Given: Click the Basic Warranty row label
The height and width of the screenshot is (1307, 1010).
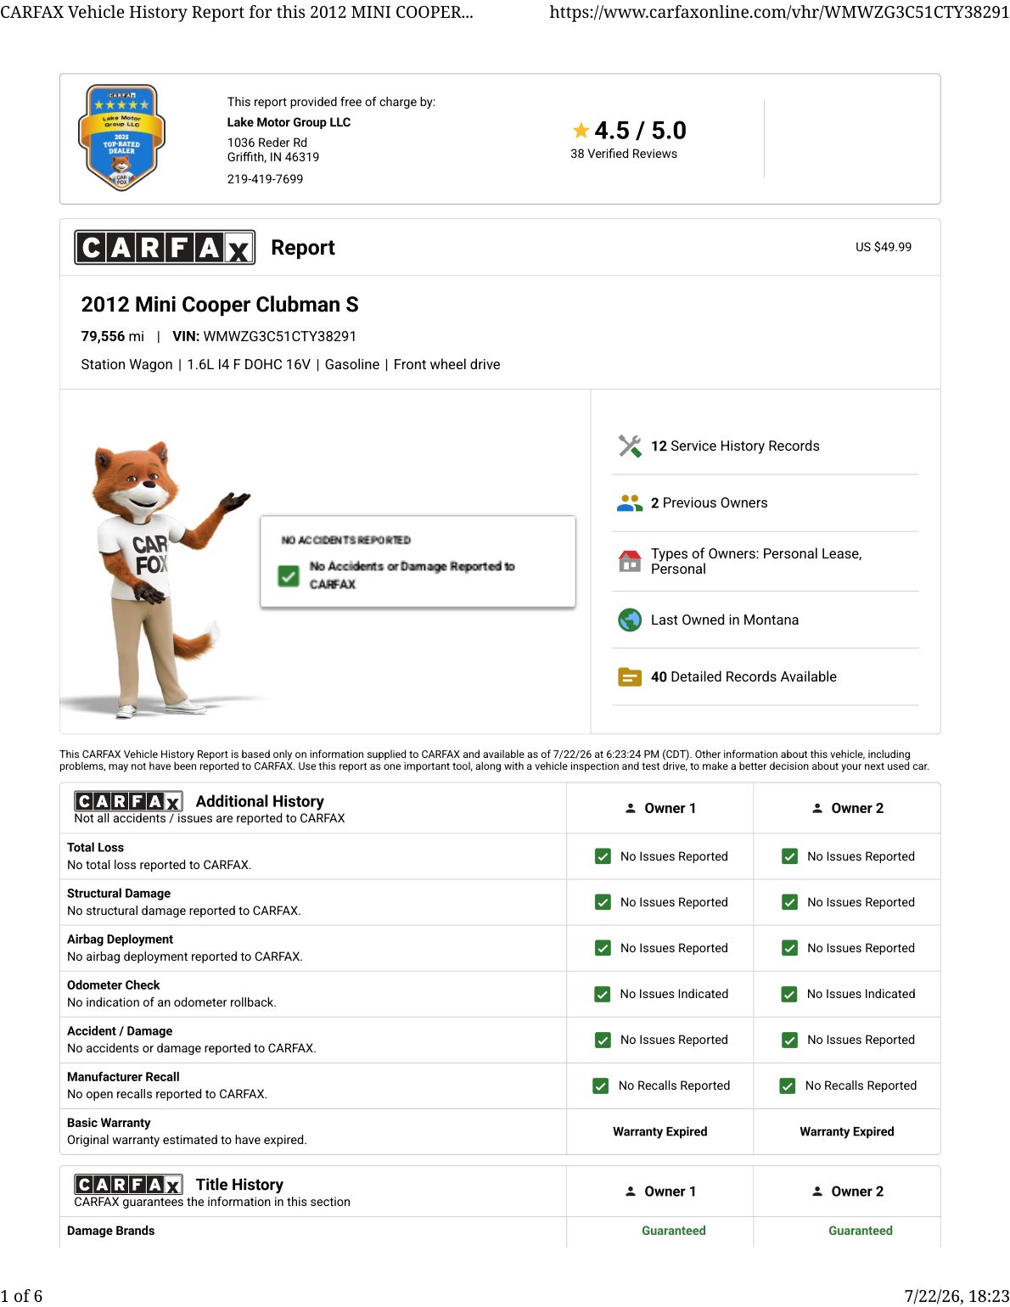Looking at the screenshot, I should pos(109,1123).
